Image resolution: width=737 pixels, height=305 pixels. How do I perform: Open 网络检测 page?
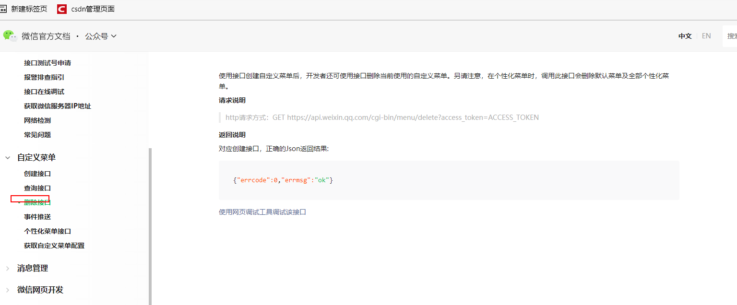click(37, 120)
